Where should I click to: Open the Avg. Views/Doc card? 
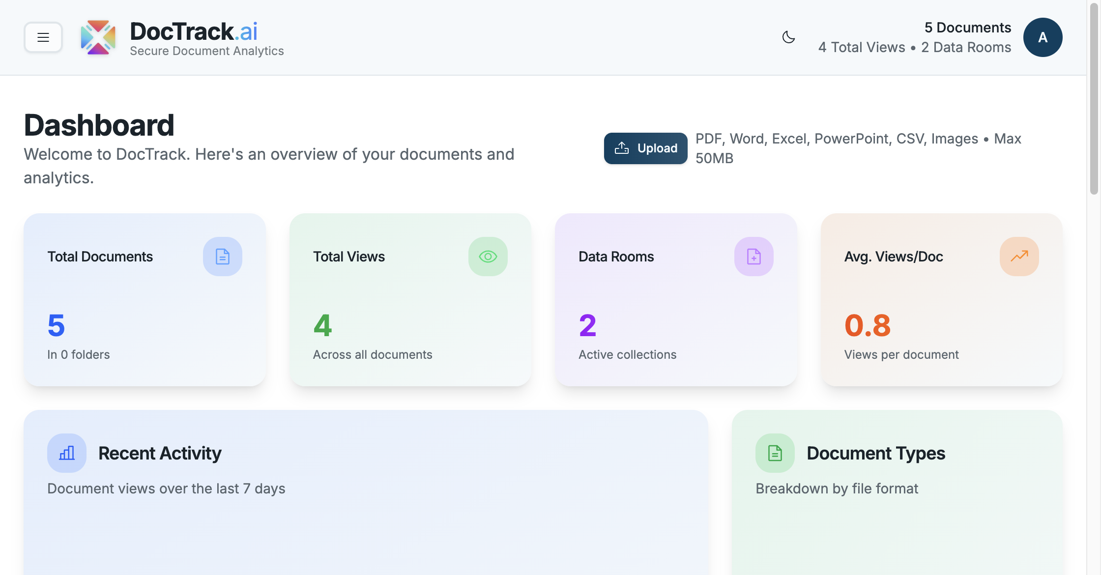coord(942,300)
